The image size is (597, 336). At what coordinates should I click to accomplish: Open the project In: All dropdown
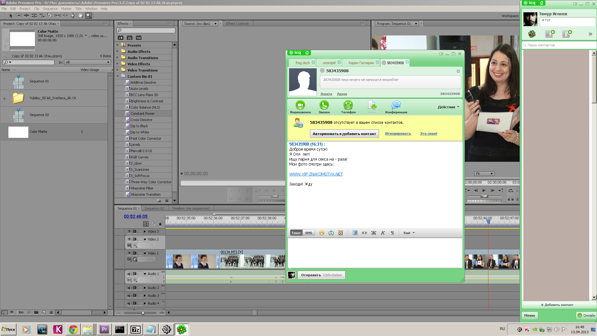pos(88,62)
